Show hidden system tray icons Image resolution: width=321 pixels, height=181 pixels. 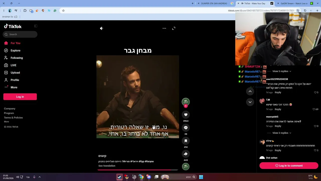pyautogui.click(x=40, y=177)
